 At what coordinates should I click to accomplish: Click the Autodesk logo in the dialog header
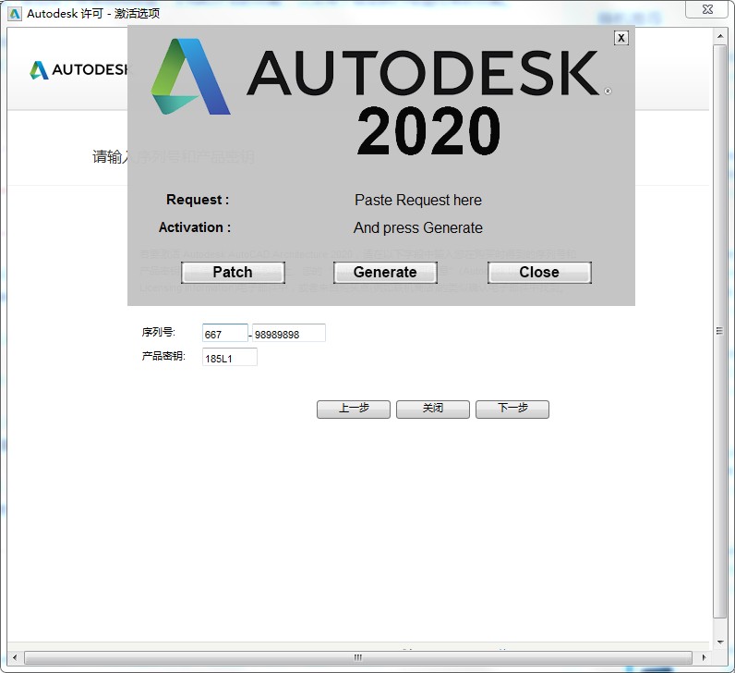(78, 70)
